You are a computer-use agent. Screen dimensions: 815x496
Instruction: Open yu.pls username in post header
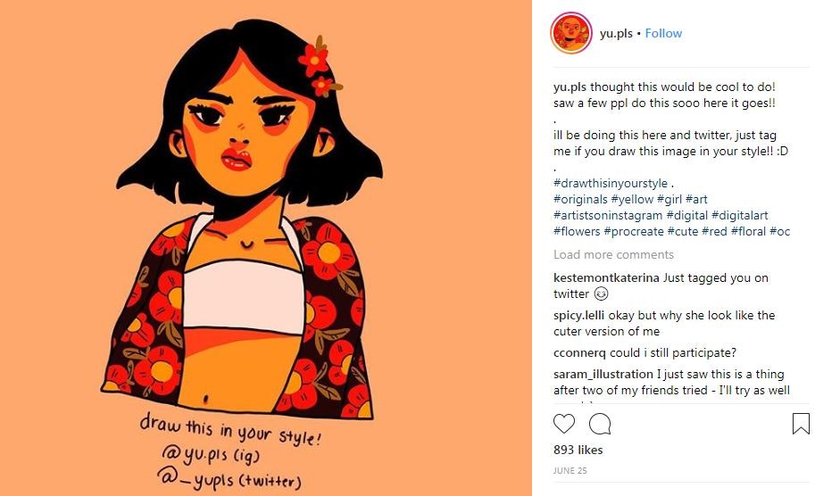click(616, 34)
